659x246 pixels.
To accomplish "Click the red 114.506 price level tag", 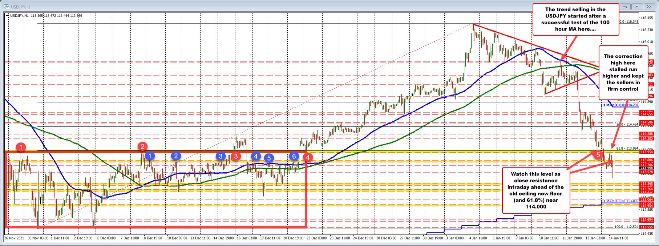I will click(647, 122).
